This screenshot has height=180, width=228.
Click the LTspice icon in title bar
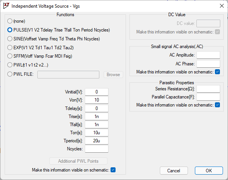point(6,6)
